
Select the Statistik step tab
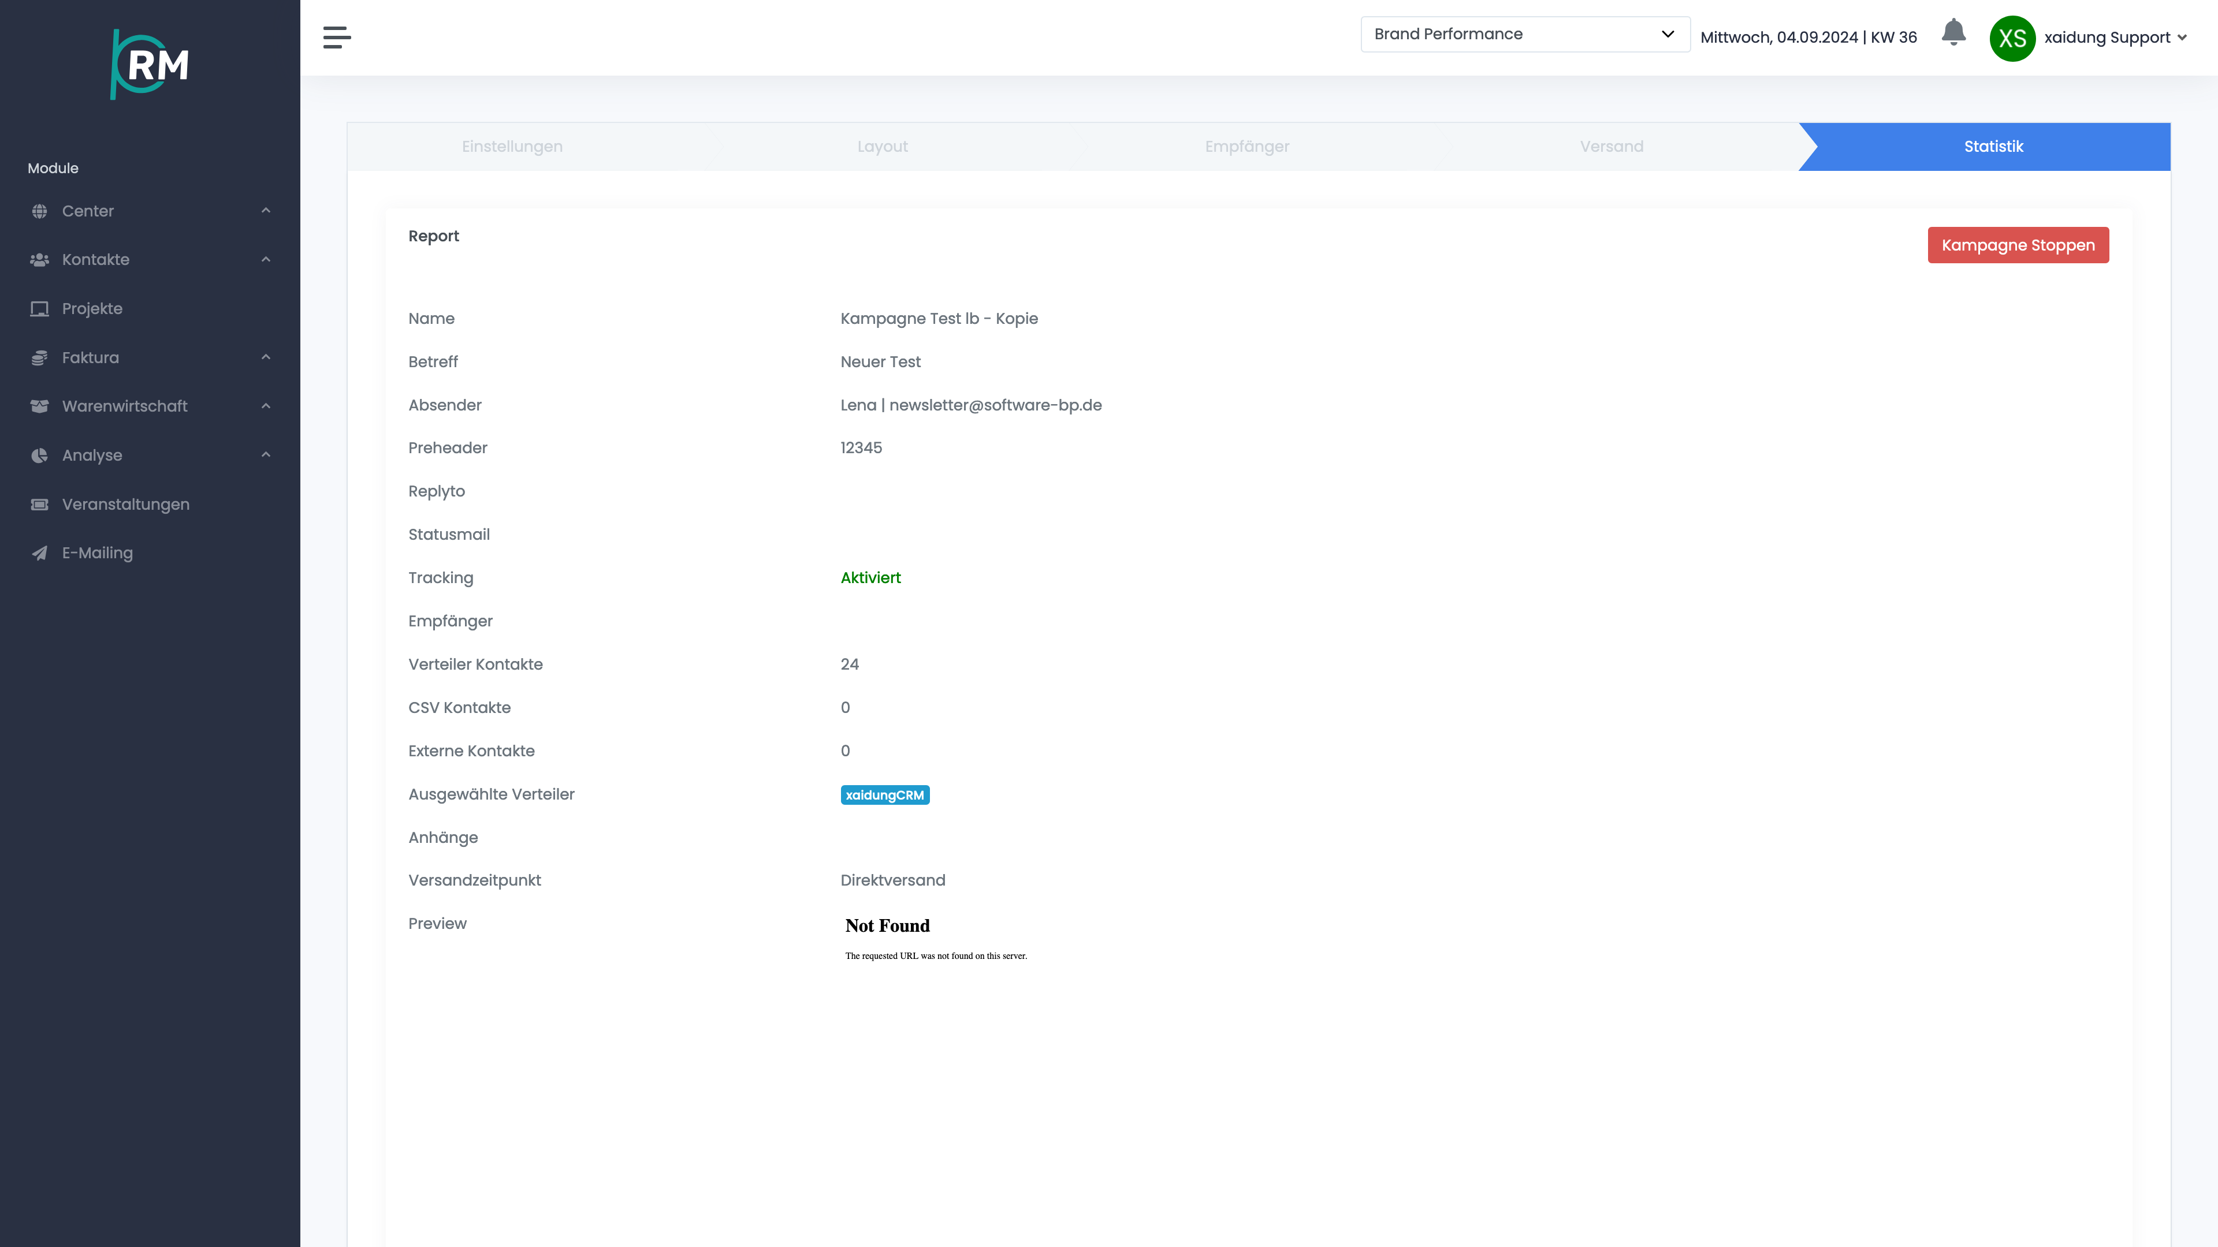tap(1993, 146)
